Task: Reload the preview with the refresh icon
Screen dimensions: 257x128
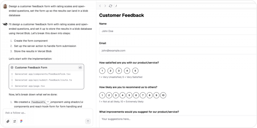Action: 111,6
